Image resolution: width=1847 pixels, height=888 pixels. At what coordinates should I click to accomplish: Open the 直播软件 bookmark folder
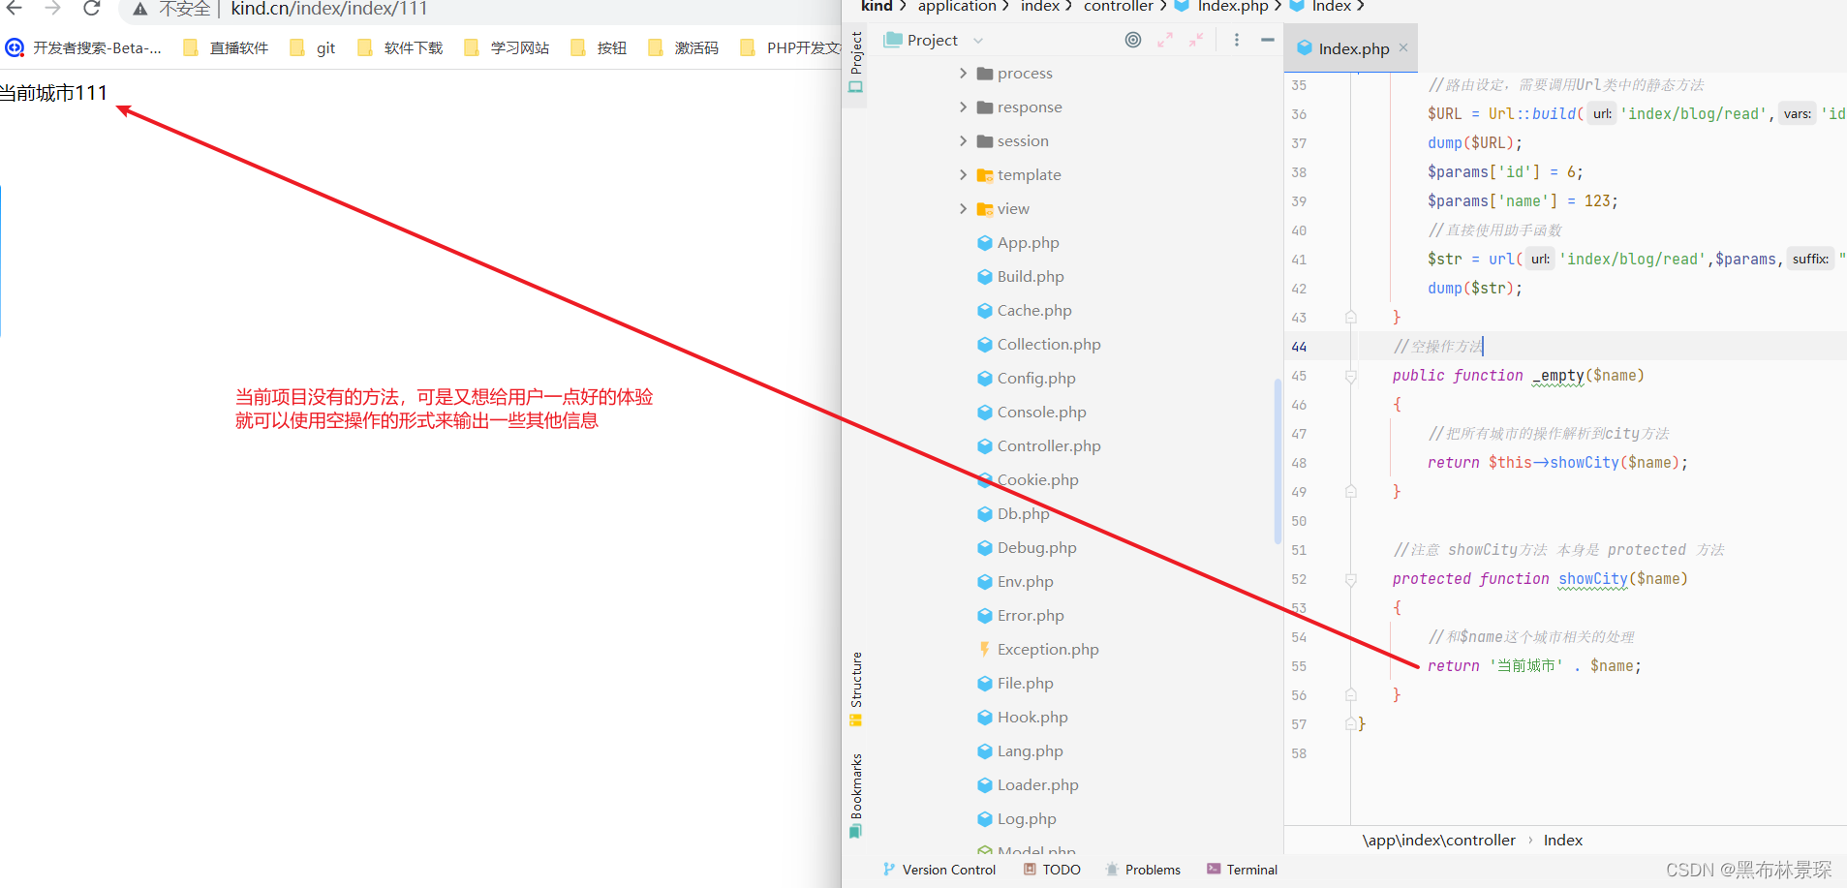pos(226,47)
